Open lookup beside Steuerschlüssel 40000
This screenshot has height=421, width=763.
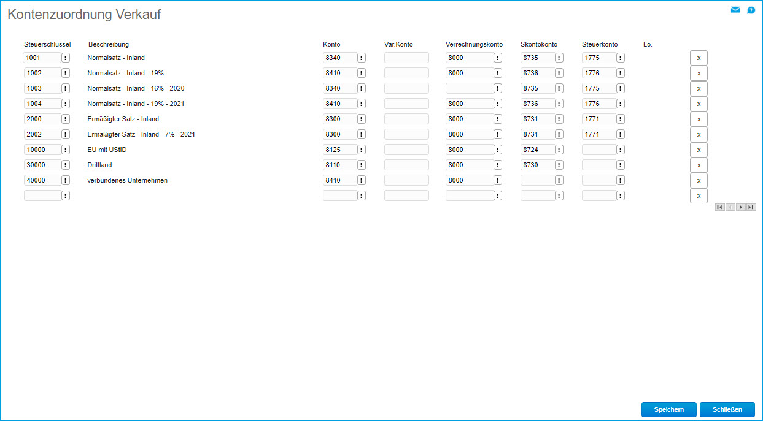click(66, 180)
